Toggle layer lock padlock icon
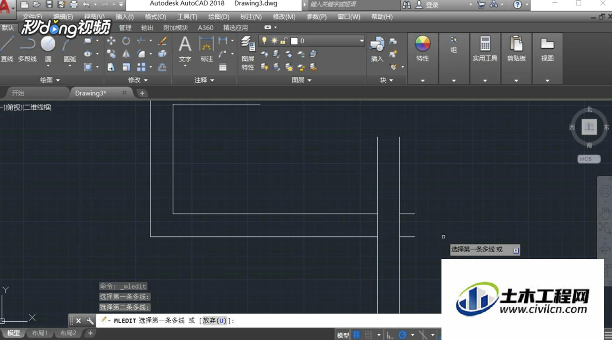 [283, 41]
